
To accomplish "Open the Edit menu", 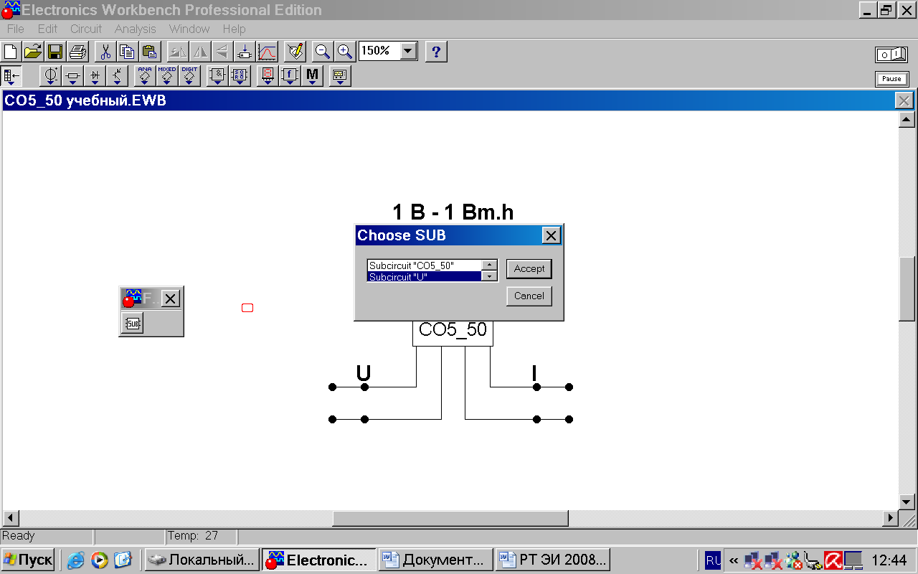I will 47,29.
